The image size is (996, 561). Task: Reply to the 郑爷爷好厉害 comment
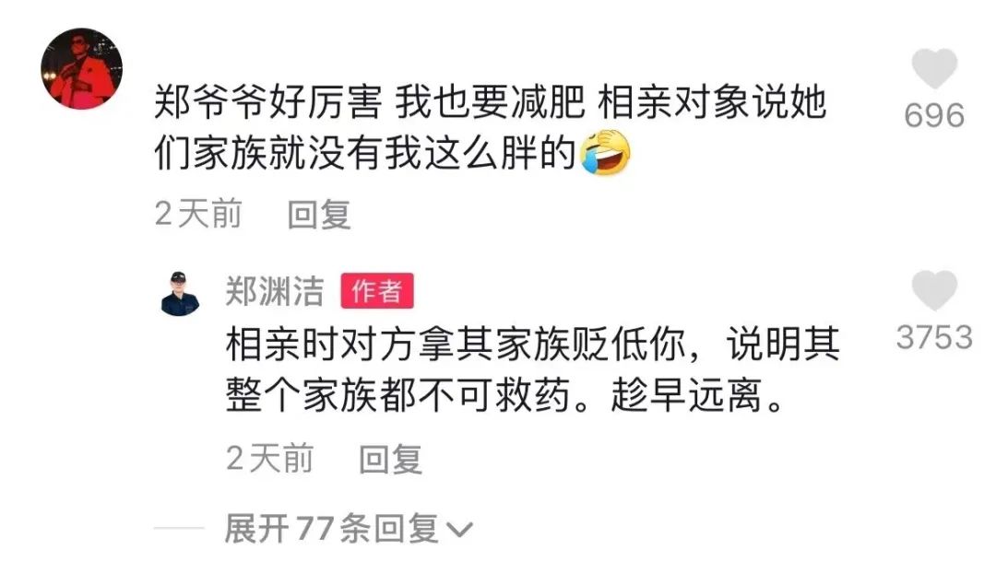pyautogui.click(x=319, y=214)
